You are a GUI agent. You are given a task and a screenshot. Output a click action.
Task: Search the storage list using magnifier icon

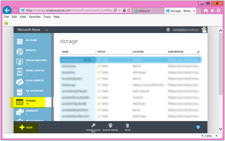pos(198,52)
